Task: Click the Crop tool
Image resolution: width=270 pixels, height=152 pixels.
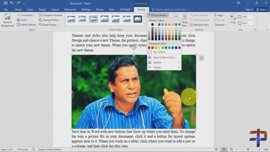Action: [233, 19]
